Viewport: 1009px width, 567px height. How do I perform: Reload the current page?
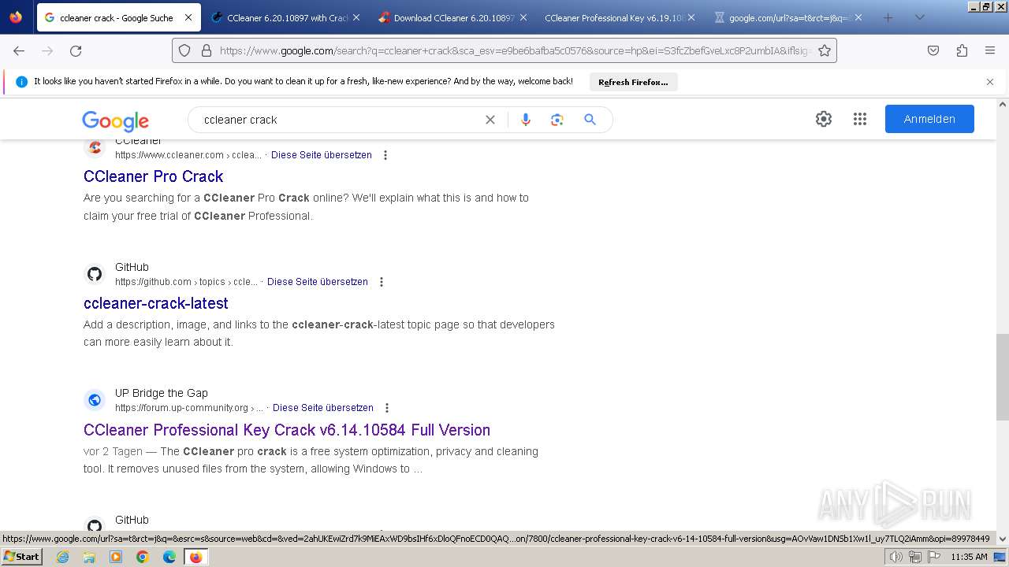(76, 50)
